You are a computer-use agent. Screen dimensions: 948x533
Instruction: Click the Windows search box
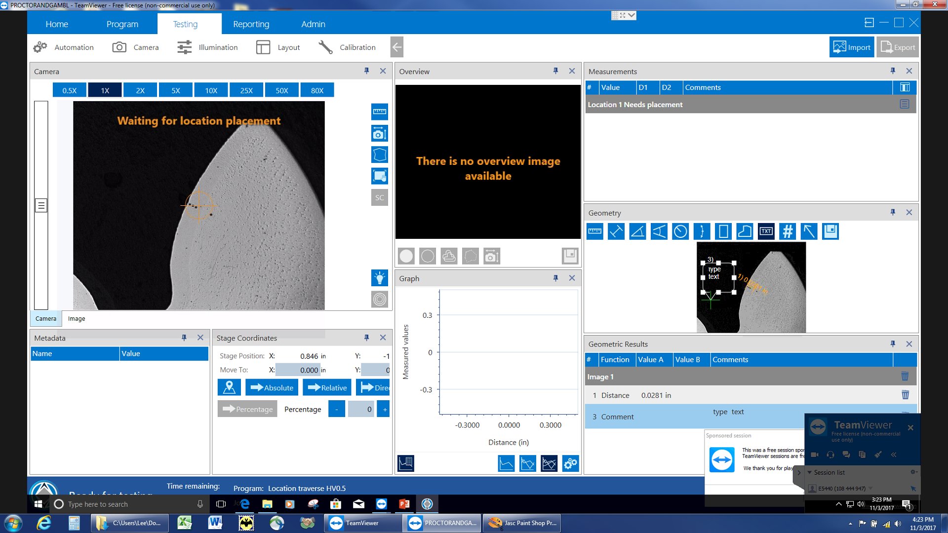pos(128,504)
